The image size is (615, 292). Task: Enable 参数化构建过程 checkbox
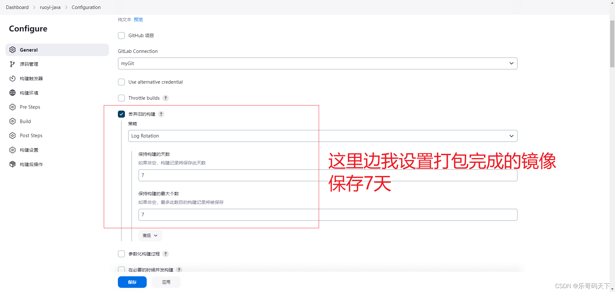click(121, 254)
